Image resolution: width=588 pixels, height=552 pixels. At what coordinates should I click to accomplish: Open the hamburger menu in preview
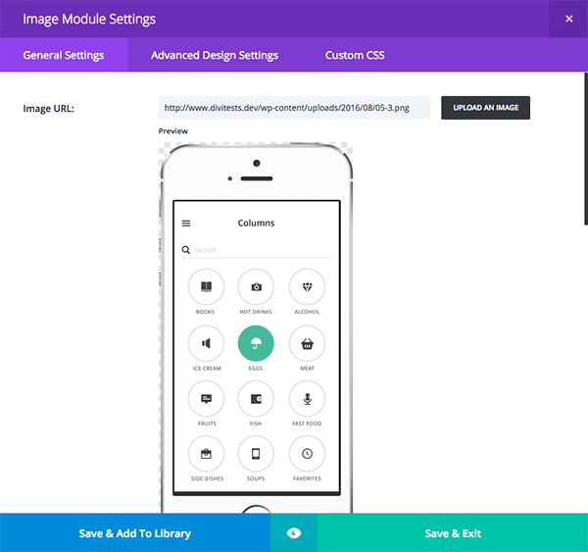coord(186,224)
